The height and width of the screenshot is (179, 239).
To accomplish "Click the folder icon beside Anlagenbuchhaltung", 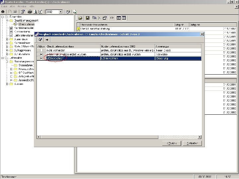I will tap(16, 77).
